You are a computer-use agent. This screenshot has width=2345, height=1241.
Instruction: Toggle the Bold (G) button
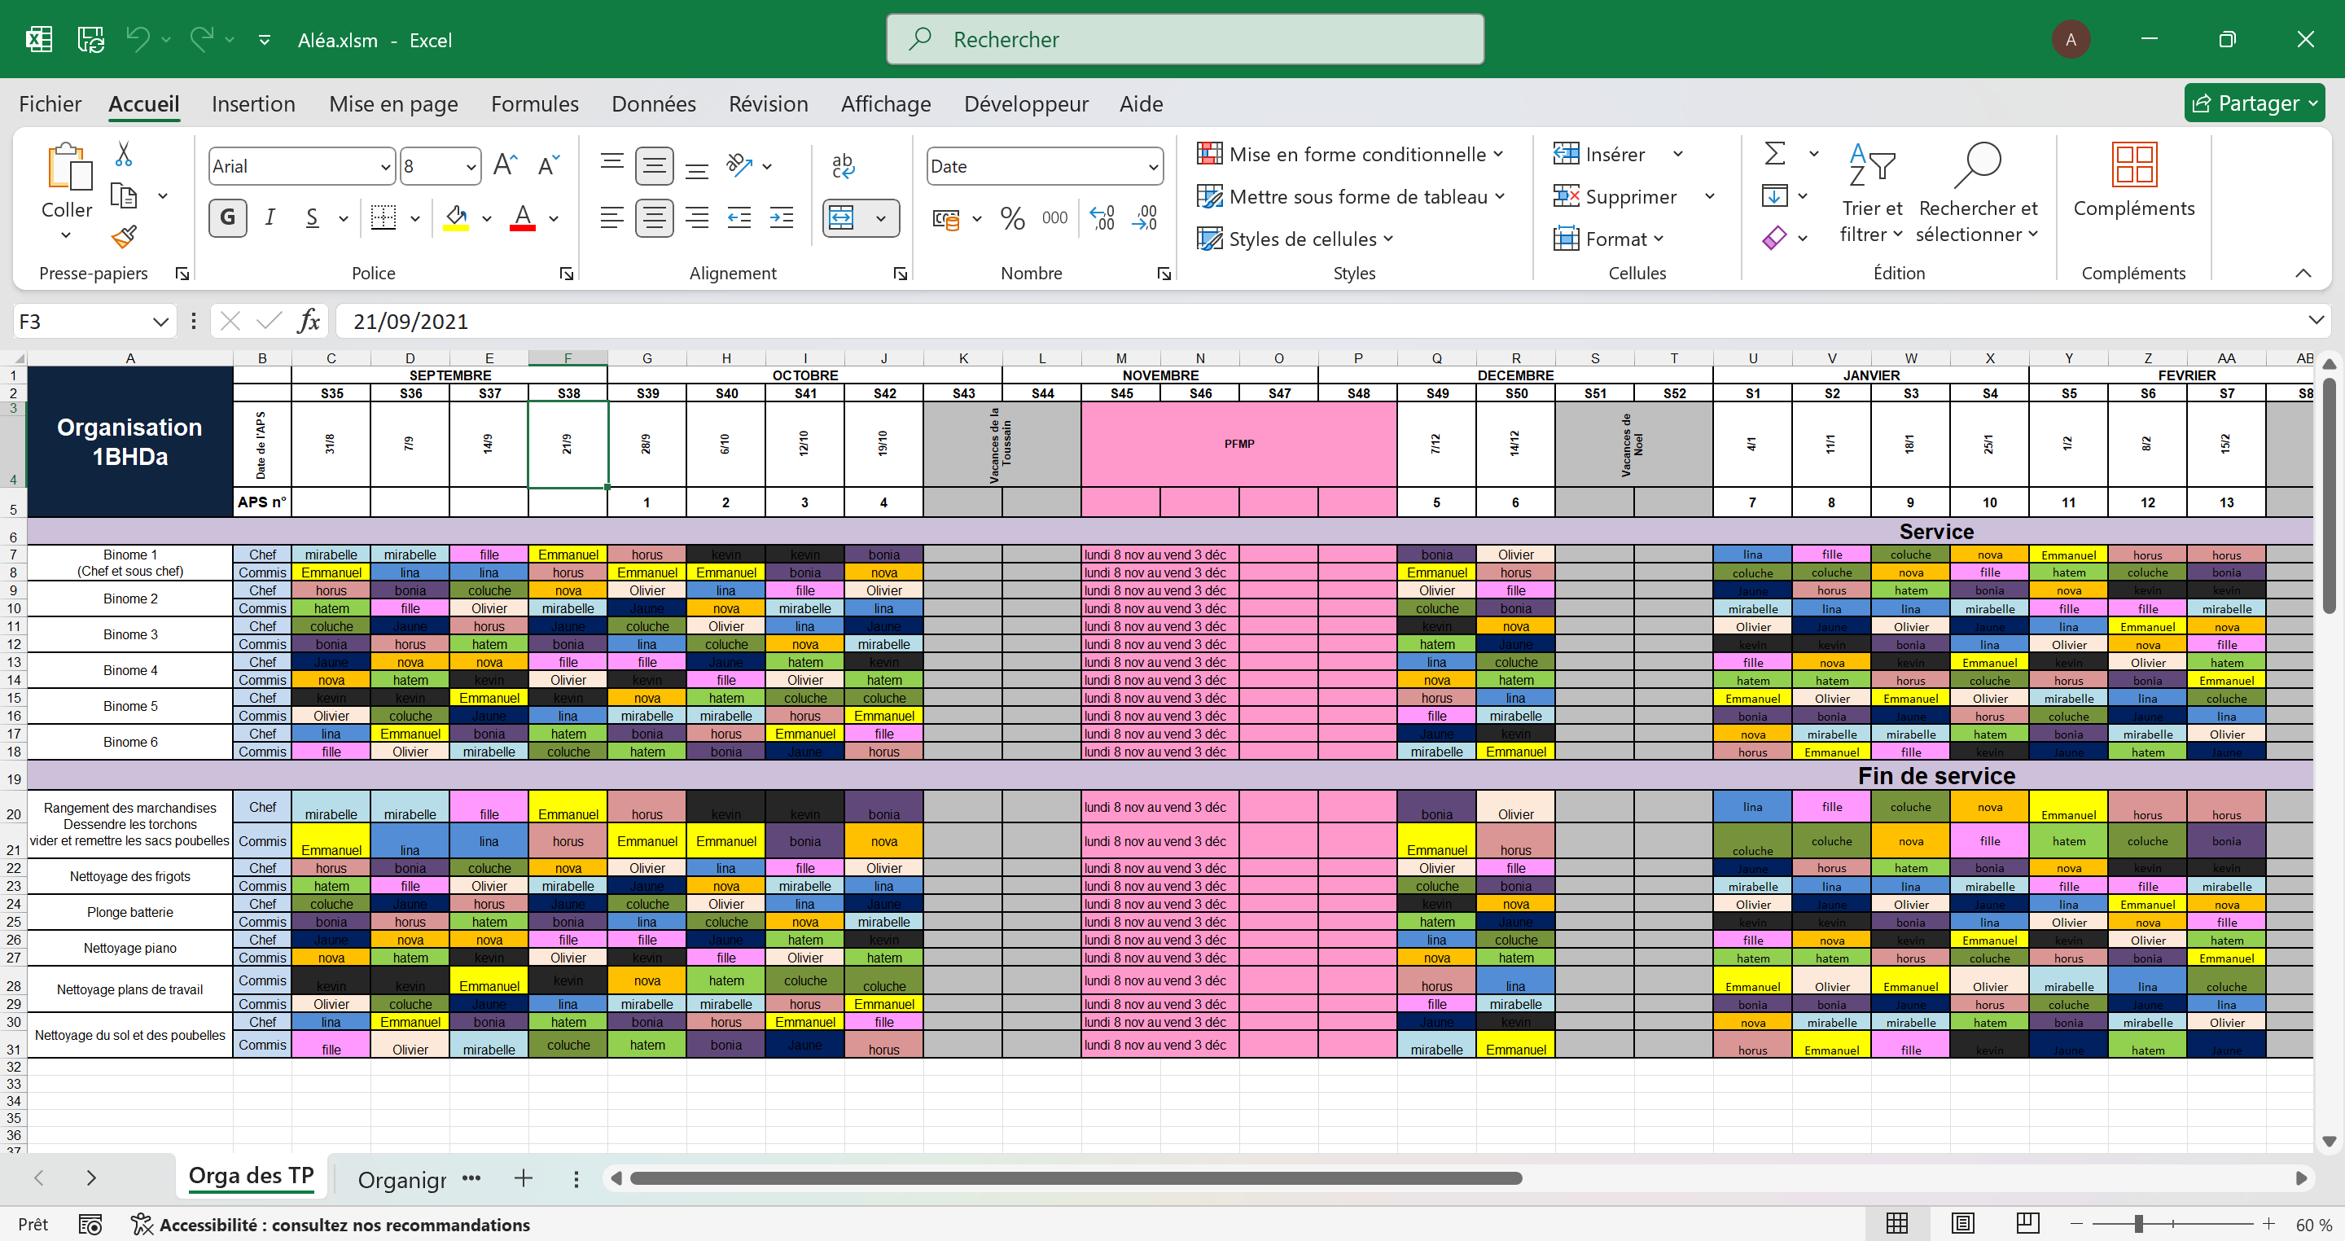pos(228,217)
